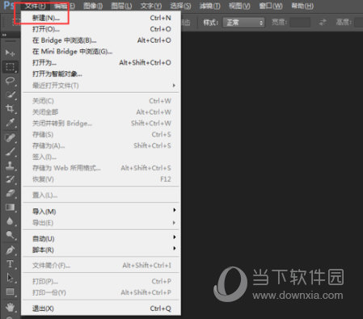Screen dimensions: 363x319
Task: Select the Hand tool
Action: pyautogui.click(x=10, y=307)
